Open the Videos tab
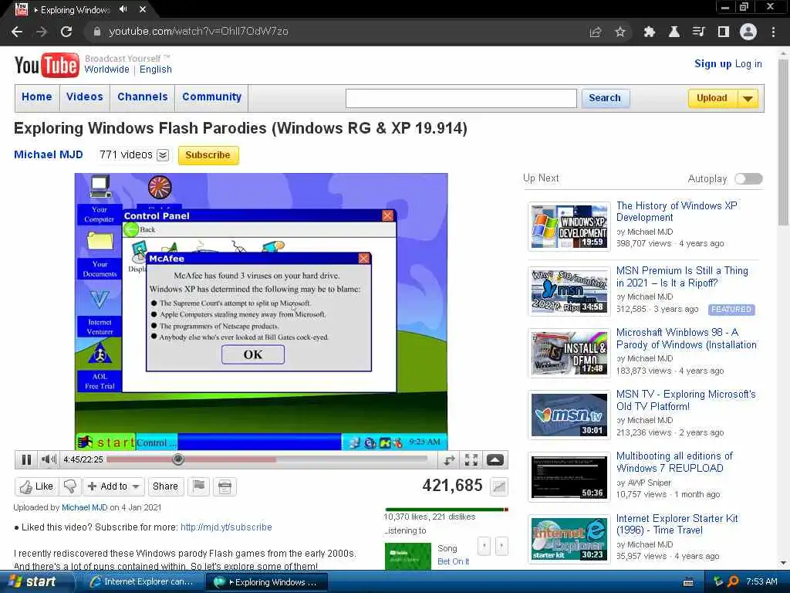Viewport: 790px width, 593px height. pyautogui.click(x=85, y=97)
